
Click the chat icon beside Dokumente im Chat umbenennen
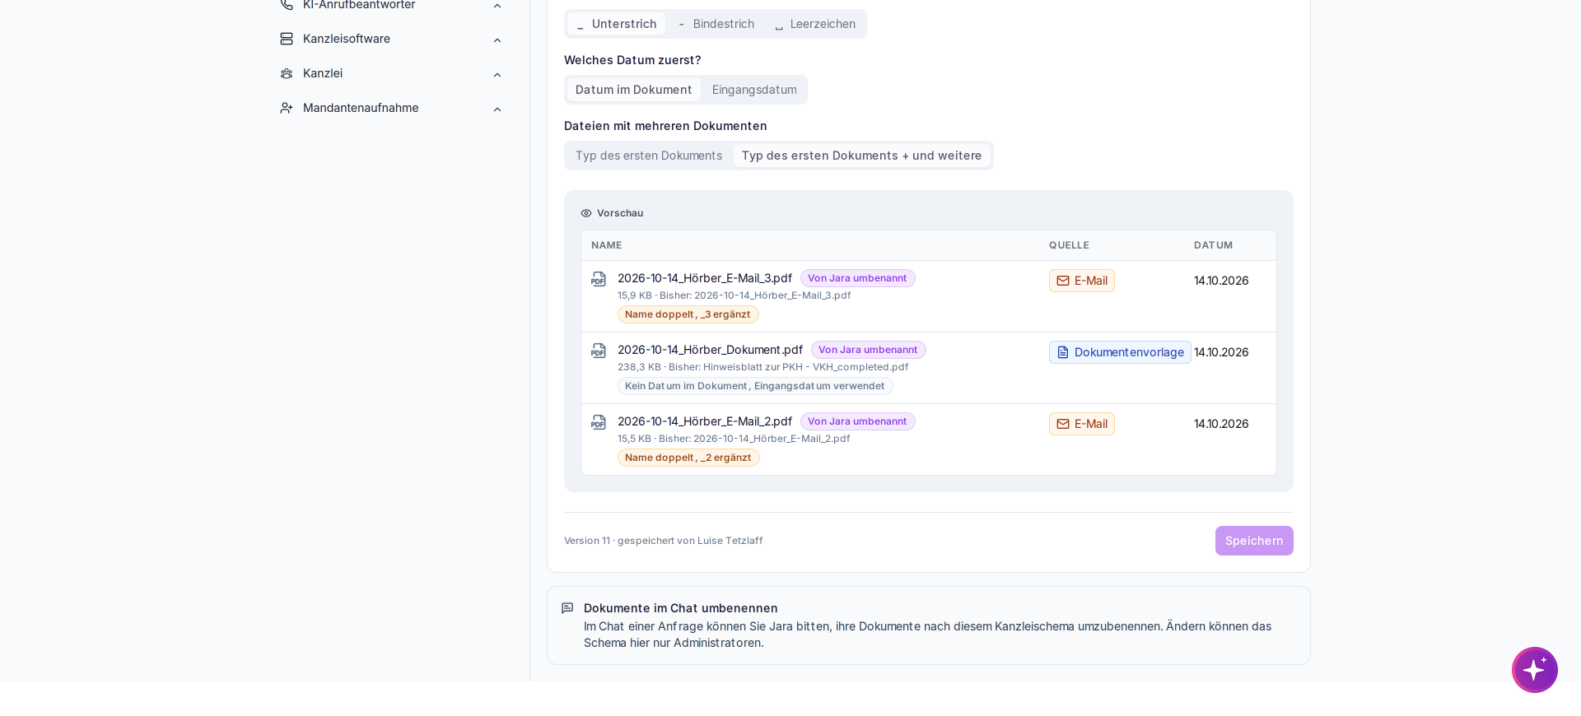[x=567, y=608]
